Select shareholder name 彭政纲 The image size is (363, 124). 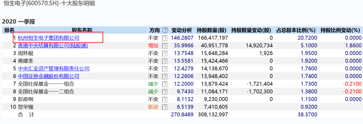click(x=26, y=99)
